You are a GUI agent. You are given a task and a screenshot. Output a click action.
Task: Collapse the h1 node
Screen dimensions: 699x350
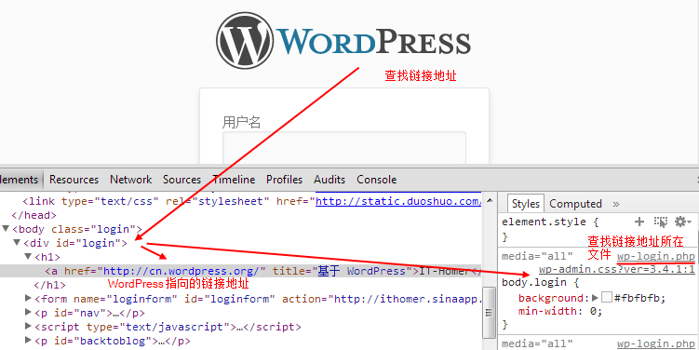click(28, 257)
